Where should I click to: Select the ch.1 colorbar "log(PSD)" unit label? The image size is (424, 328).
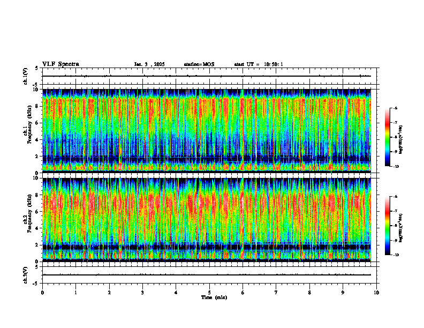click(x=401, y=139)
